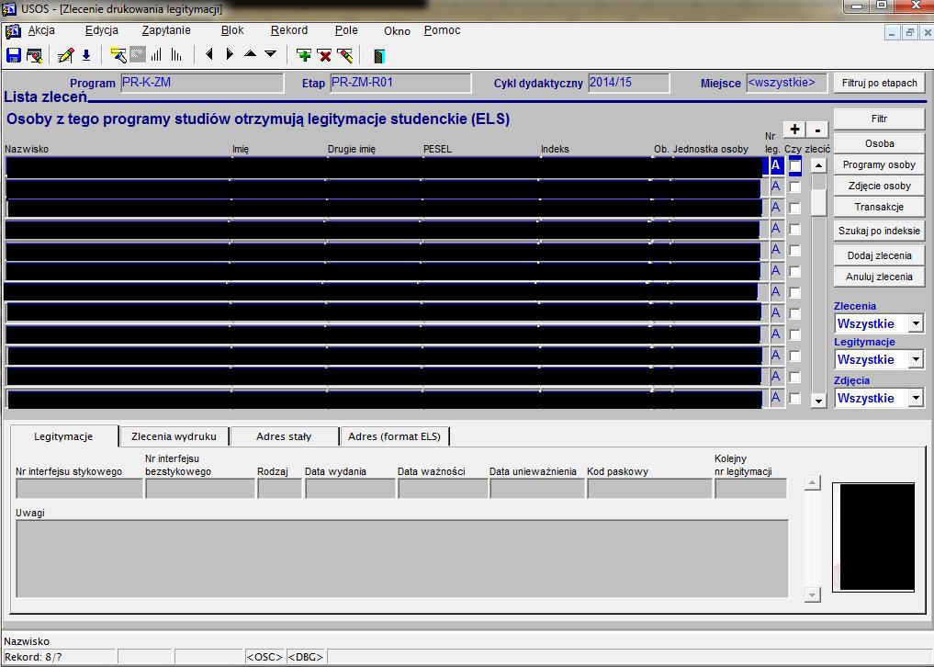This screenshot has height=667, width=934.
Task: Click the person list scrollbar down arrow
Action: click(818, 401)
